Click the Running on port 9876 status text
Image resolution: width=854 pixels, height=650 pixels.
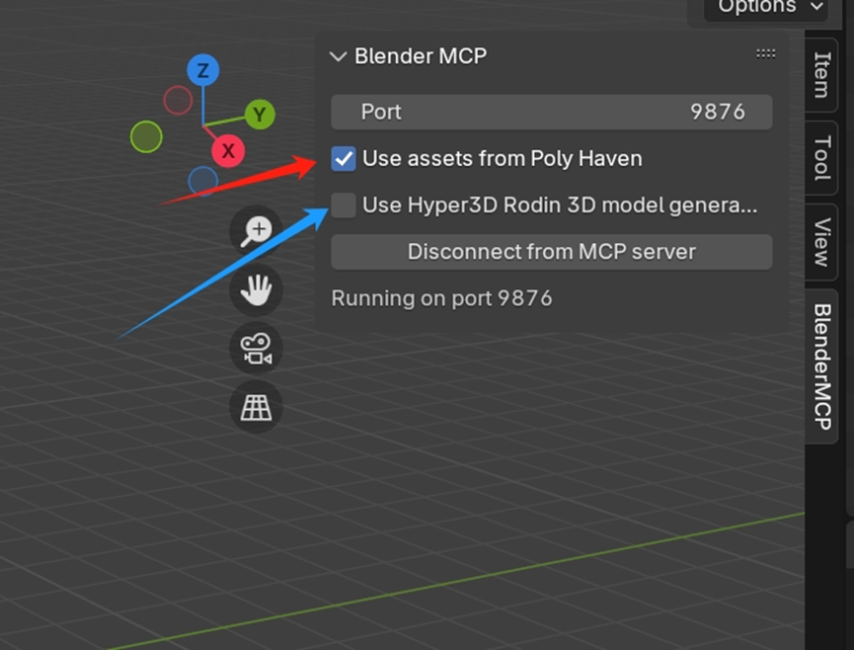click(441, 298)
